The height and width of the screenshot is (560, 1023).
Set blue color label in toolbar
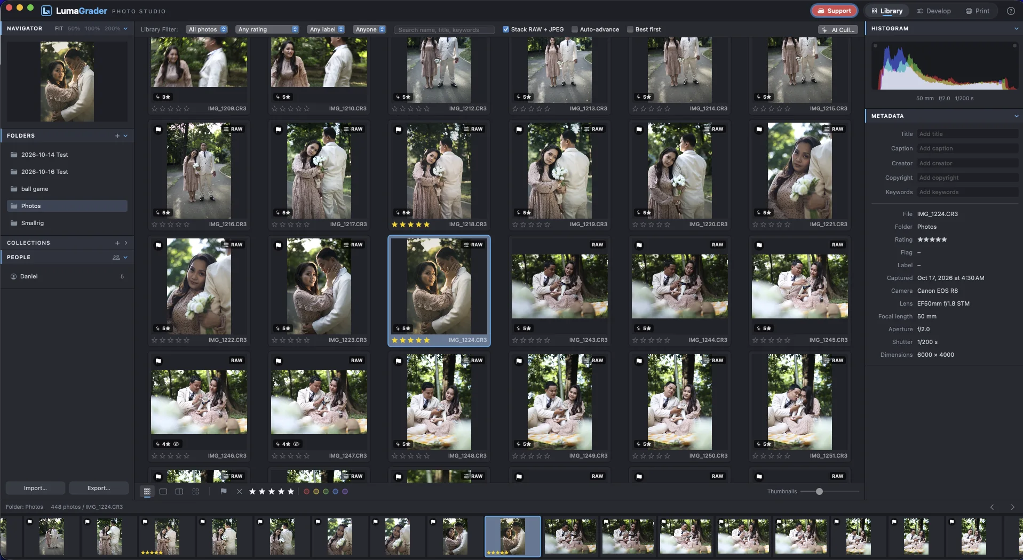pyautogui.click(x=335, y=492)
